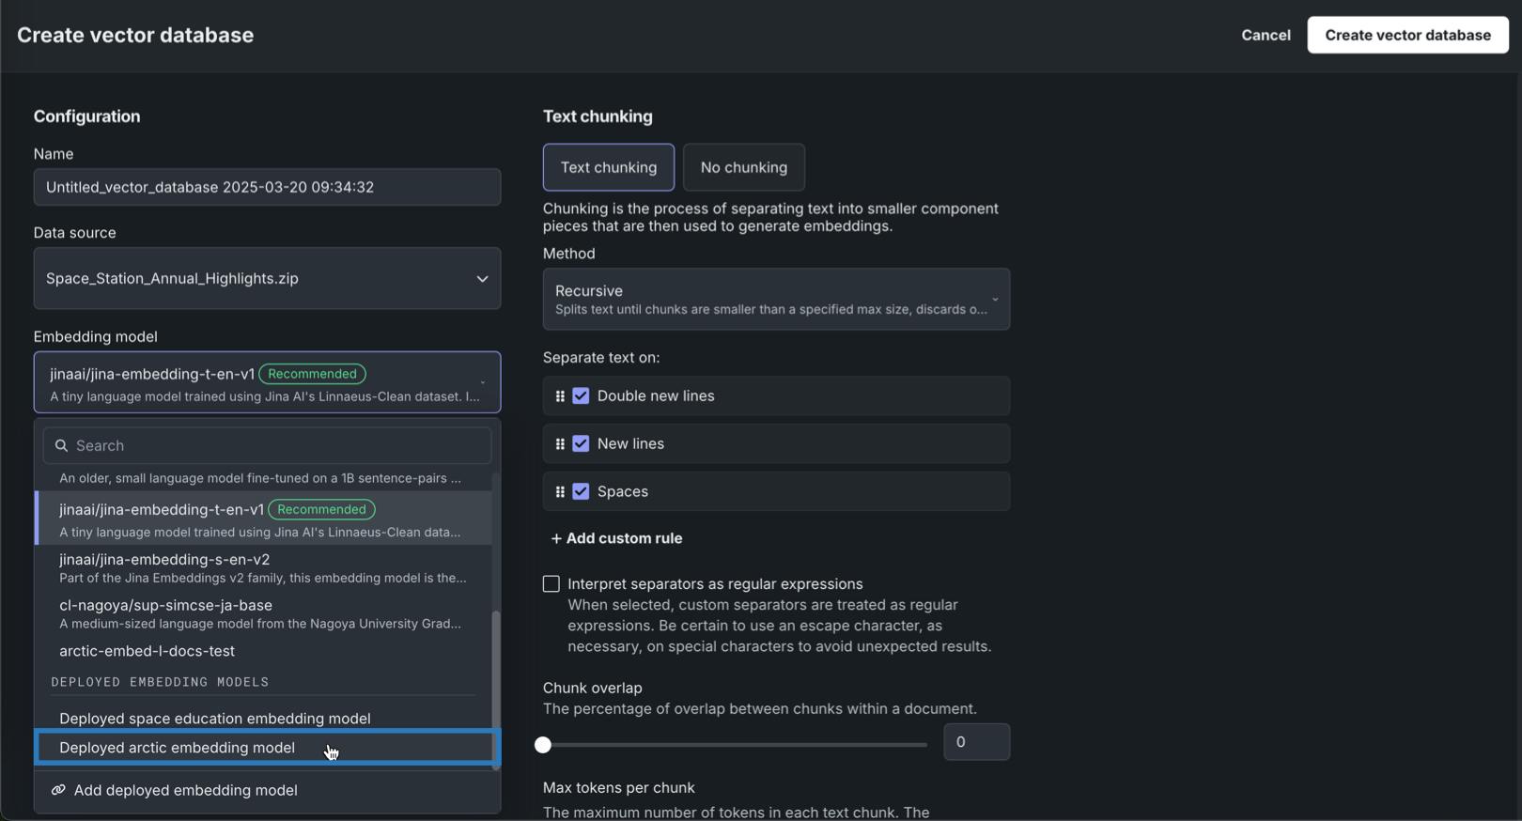Click the Chunk overlap slider handle

[543, 745]
